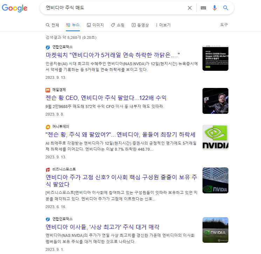Start voice search with microphone icon
The width and height of the screenshot is (261, 254).
tap(214, 8)
